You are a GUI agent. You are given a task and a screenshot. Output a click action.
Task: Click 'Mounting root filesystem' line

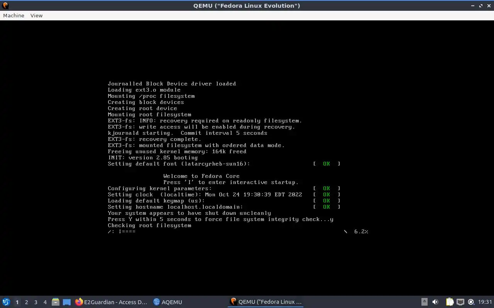pos(149,114)
